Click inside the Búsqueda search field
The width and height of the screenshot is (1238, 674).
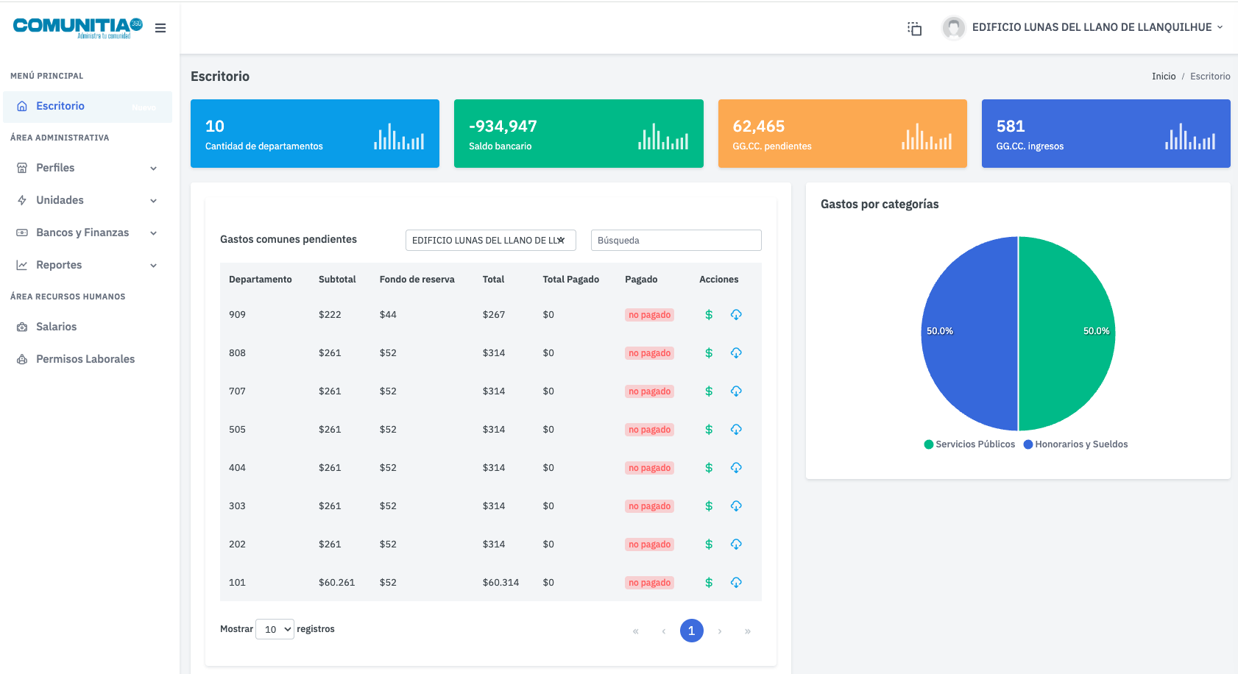point(675,240)
